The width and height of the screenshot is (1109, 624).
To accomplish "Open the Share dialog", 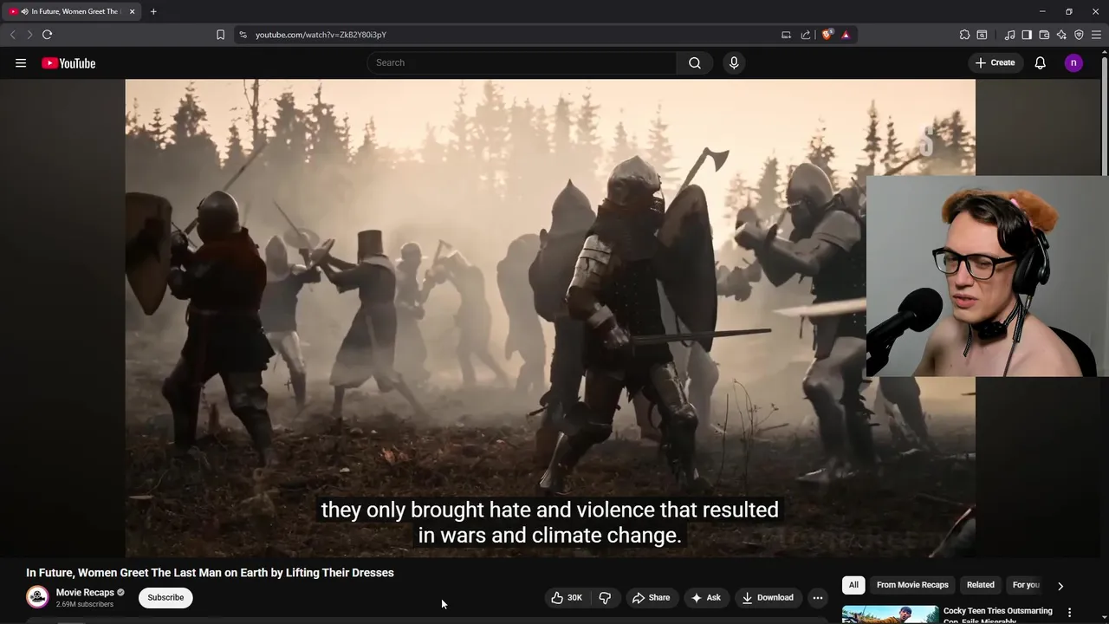I will (x=651, y=597).
